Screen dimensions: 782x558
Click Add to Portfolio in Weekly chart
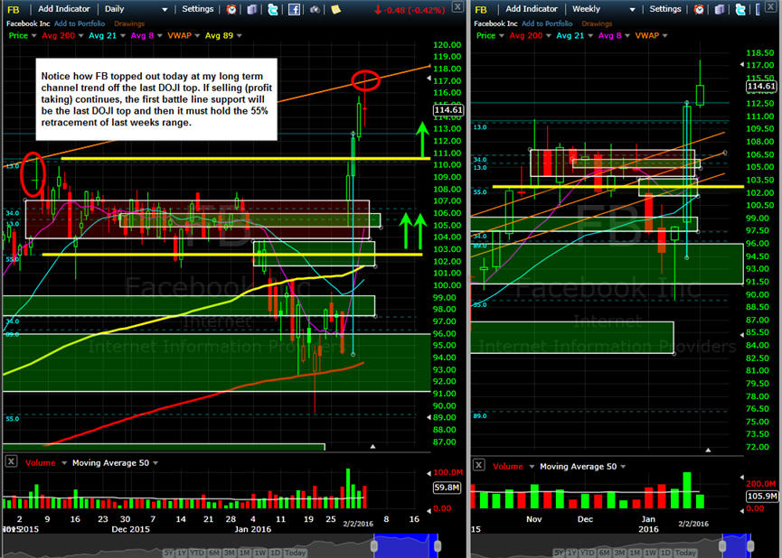click(547, 23)
